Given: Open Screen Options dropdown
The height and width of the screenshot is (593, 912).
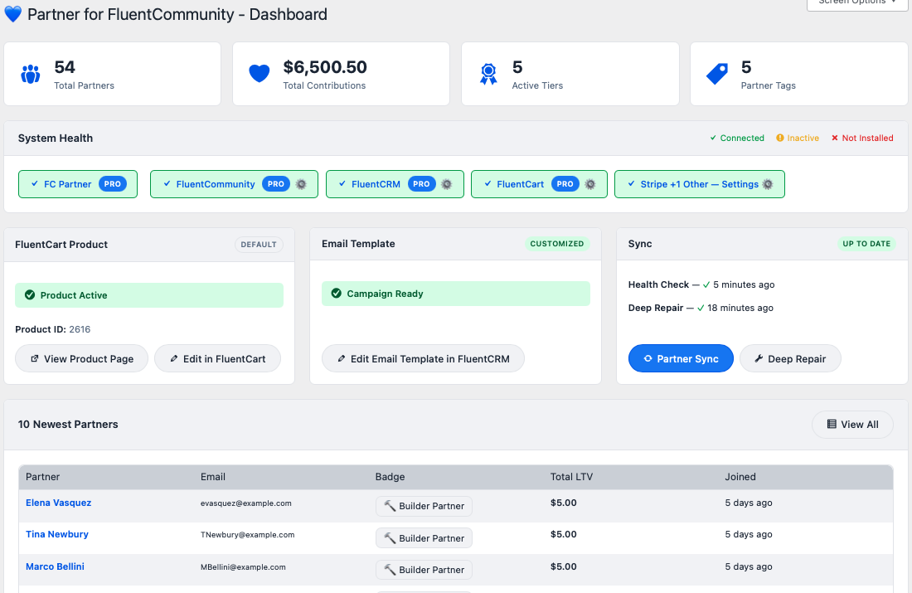Looking at the screenshot, I should [x=857, y=3].
